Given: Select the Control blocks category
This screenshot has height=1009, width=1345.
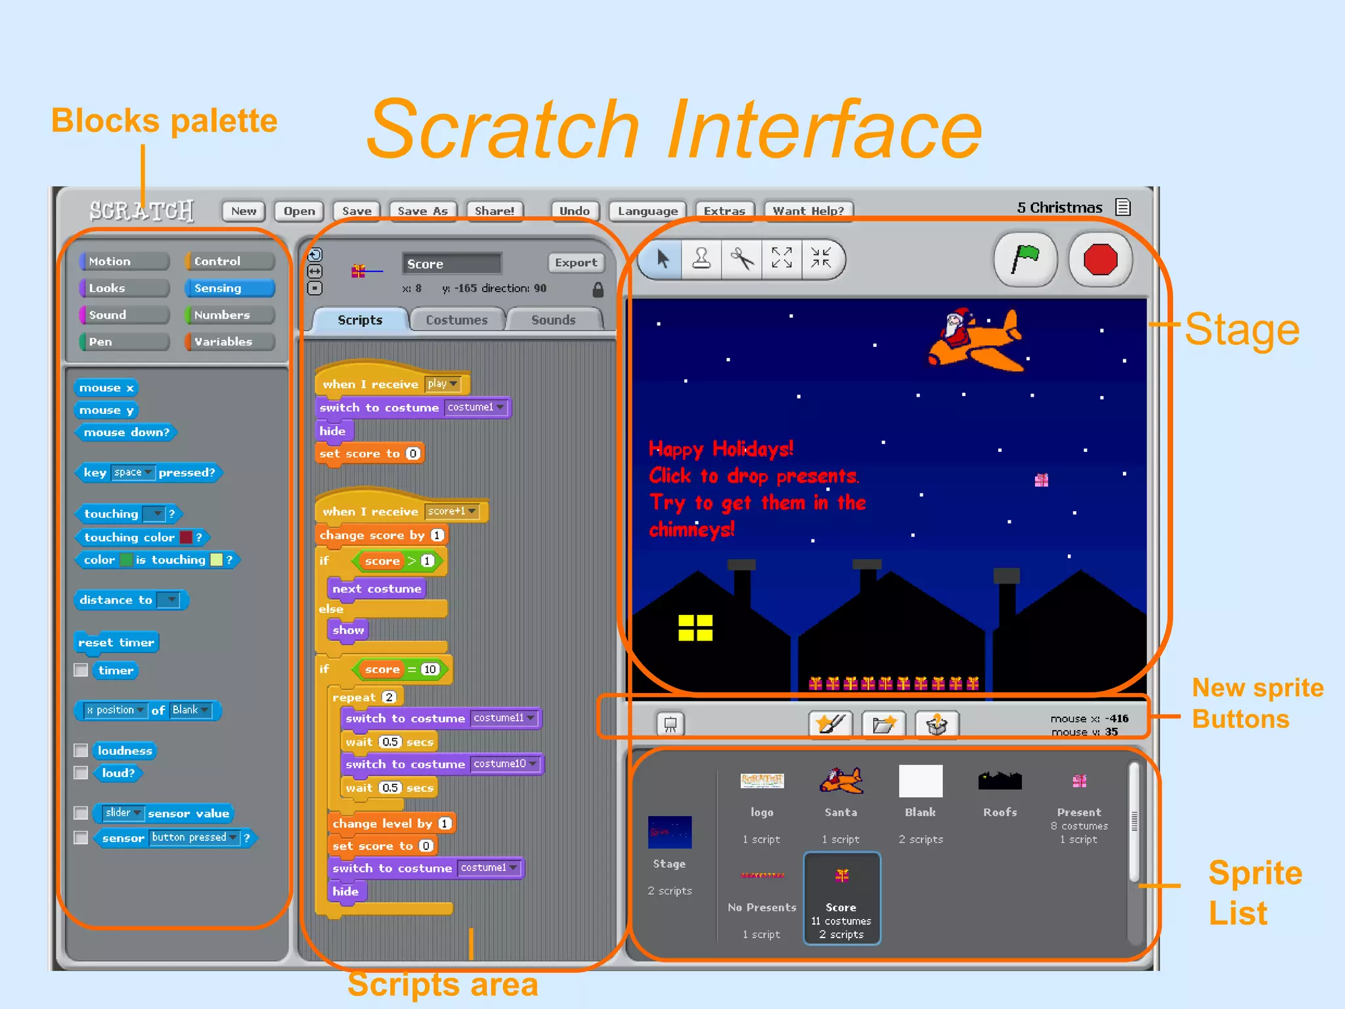Looking at the screenshot, I should coord(229,261).
